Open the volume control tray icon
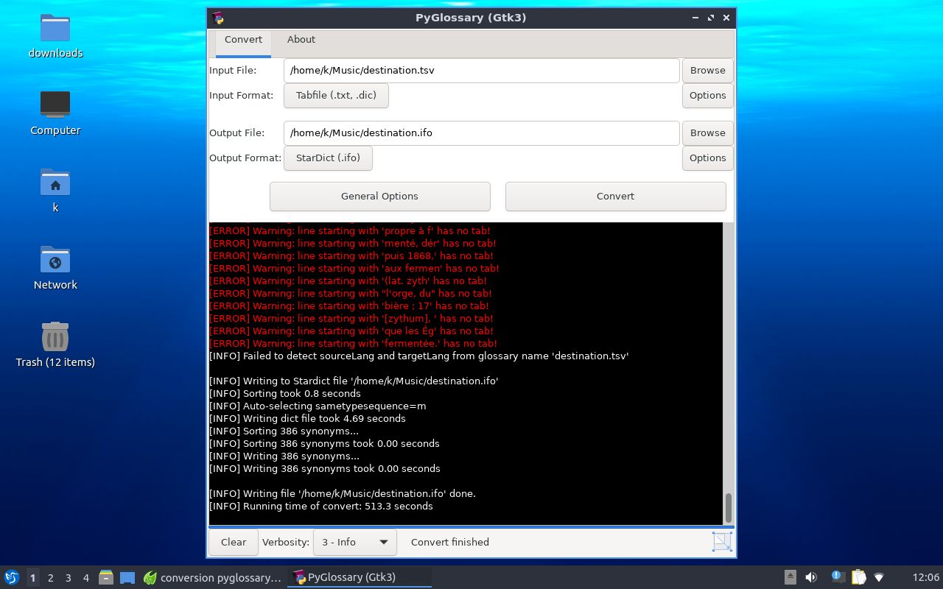Viewport: 943px width, 589px height. click(x=811, y=577)
